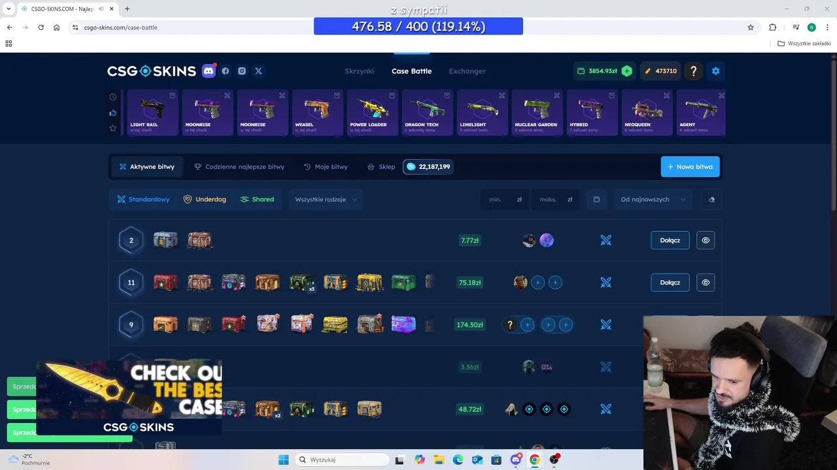
Task: Open the bookmarks apps grid icon
Action: [x=9, y=44]
